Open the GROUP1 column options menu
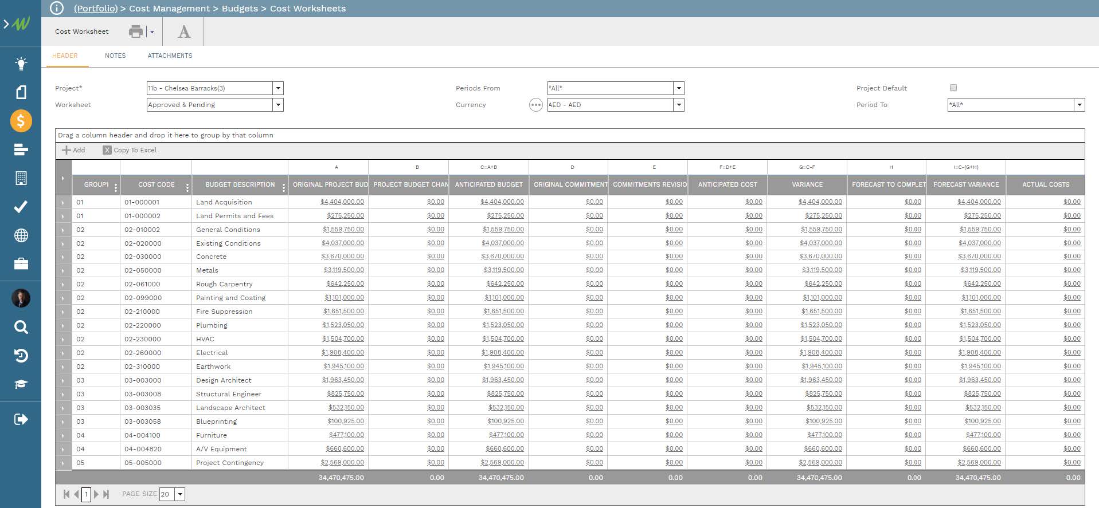 point(116,187)
